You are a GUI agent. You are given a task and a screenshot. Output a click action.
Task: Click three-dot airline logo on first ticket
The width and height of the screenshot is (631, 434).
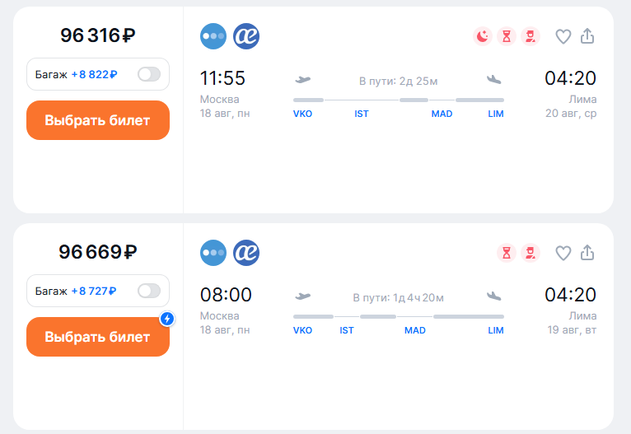tap(213, 36)
